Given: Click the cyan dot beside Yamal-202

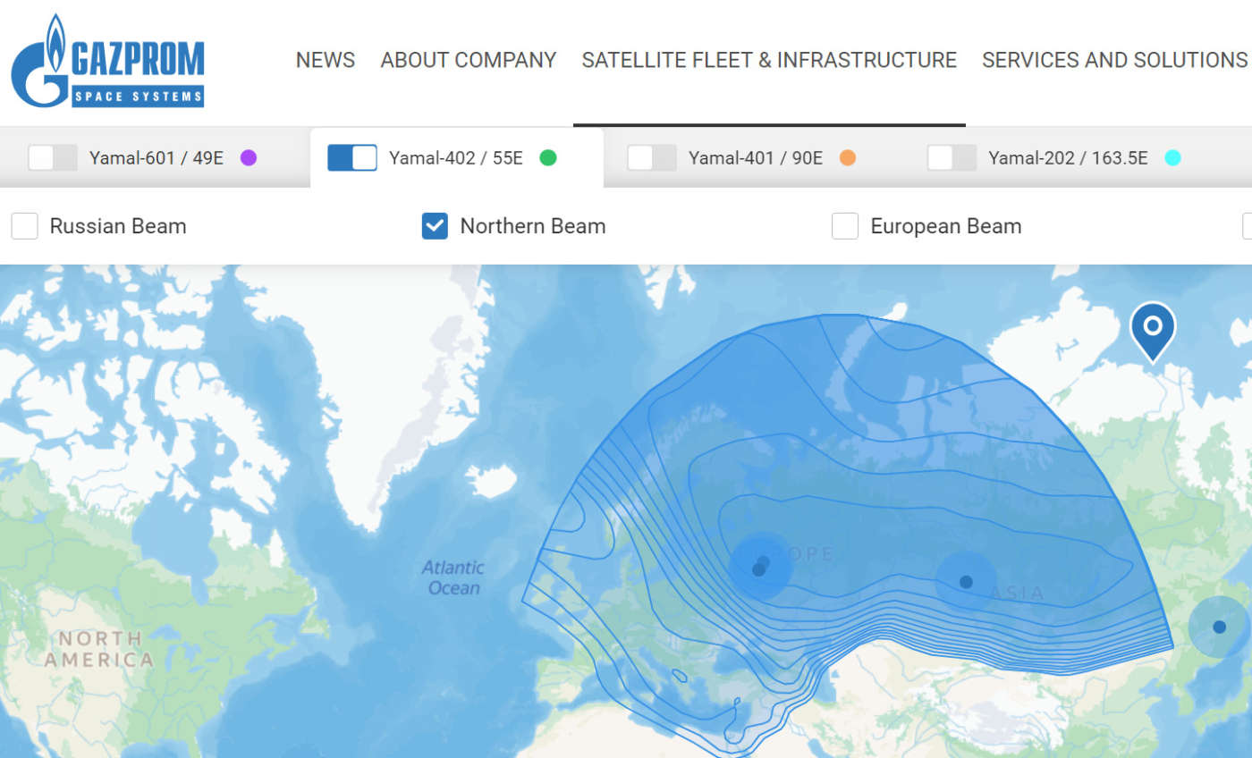Looking at the screenshot, I should (x=1173, y=158).
